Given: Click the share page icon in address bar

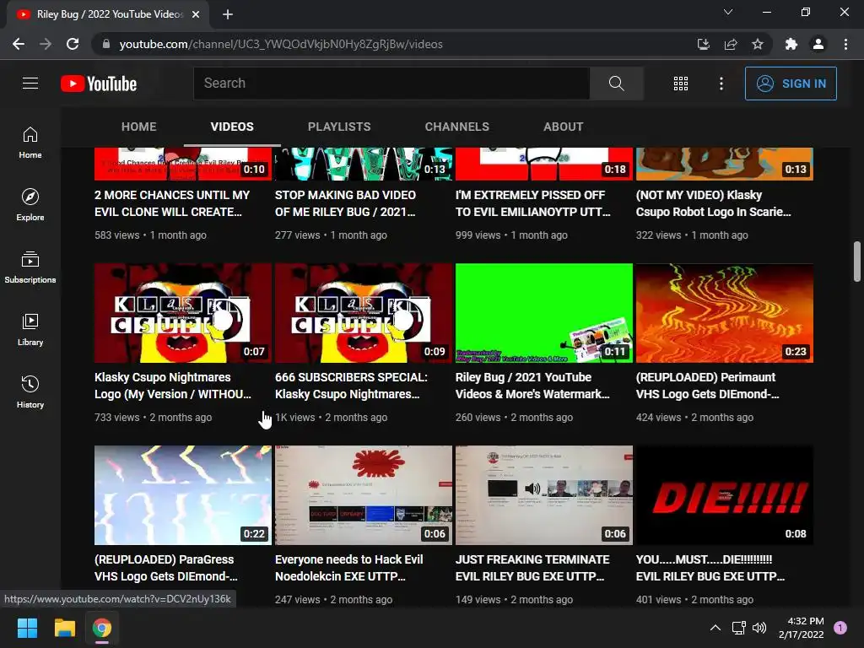Looking at the screenshot, I should (731, 44).
